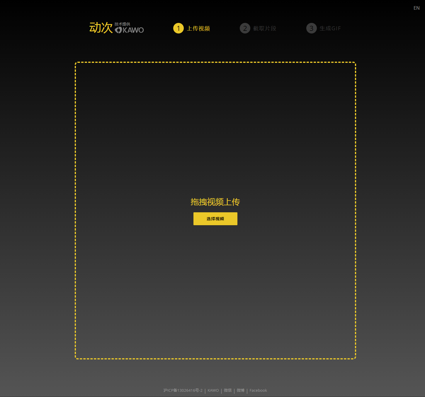Select the step 3 number circle

[311, 28]
